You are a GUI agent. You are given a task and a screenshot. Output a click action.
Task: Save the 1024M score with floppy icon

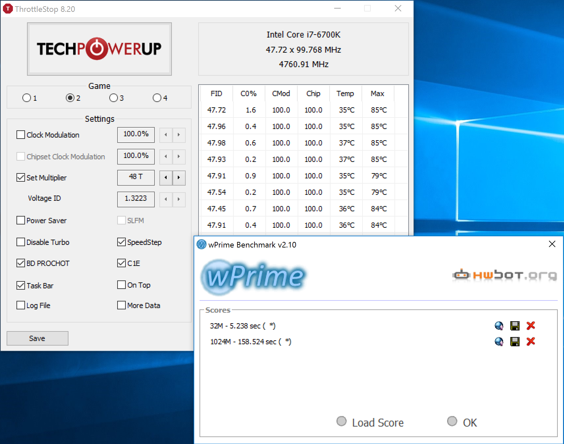point(515,342)
